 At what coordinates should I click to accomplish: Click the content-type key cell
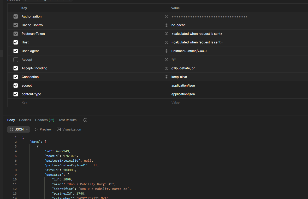click(x=94, y=94)
